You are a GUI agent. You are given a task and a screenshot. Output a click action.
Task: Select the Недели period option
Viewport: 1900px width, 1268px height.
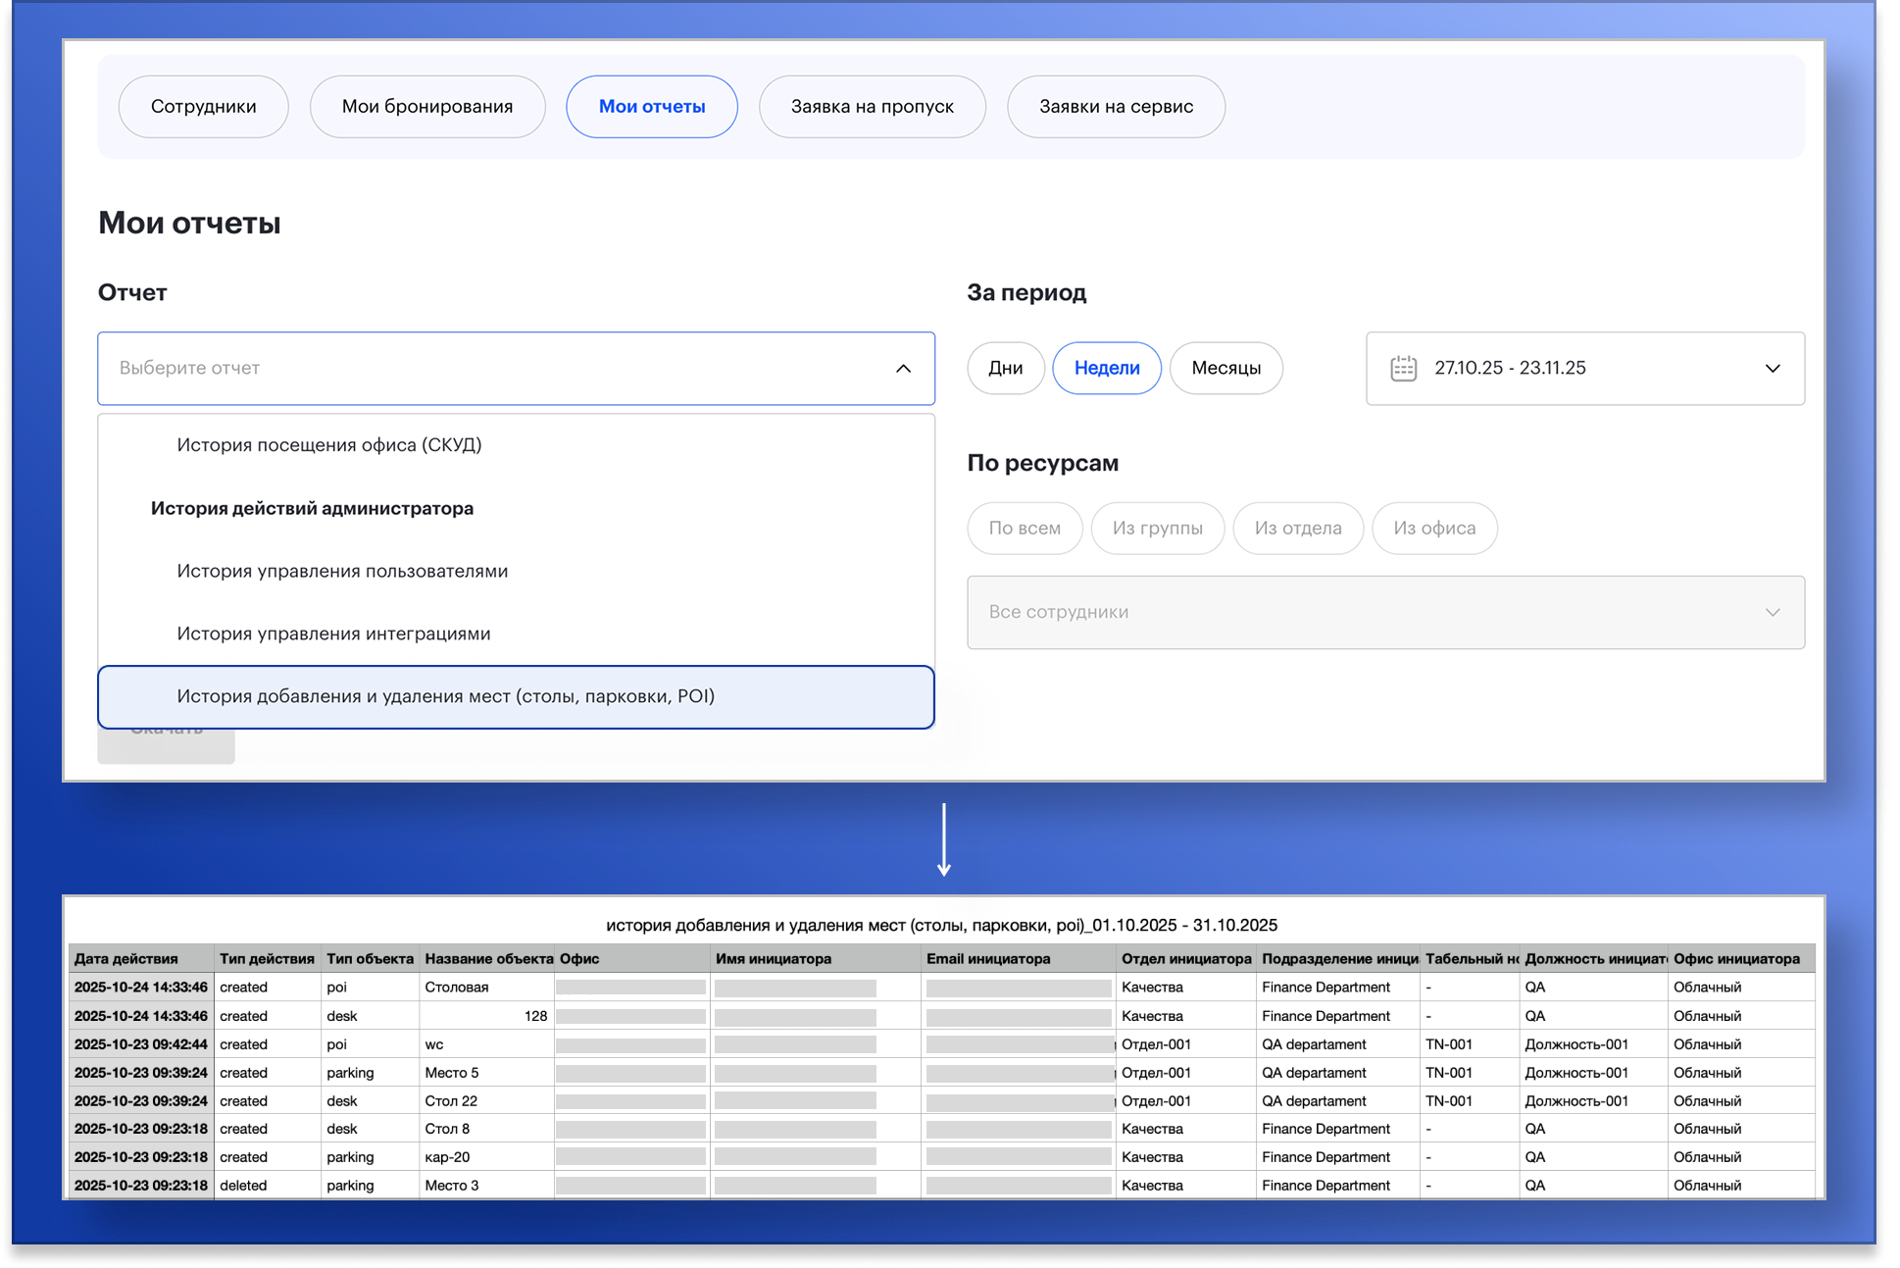click(x=1106, y=369)
